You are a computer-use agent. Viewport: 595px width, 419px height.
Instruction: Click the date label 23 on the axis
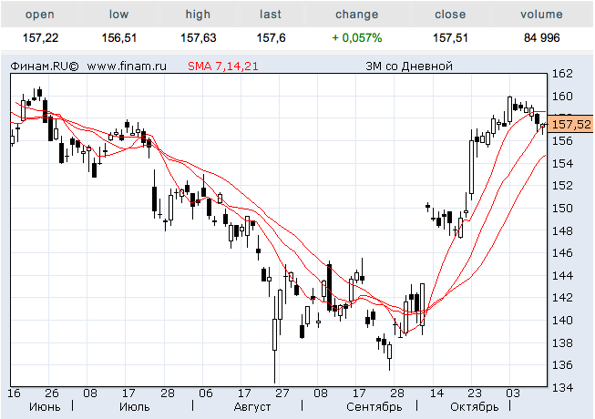pos(475,393)
